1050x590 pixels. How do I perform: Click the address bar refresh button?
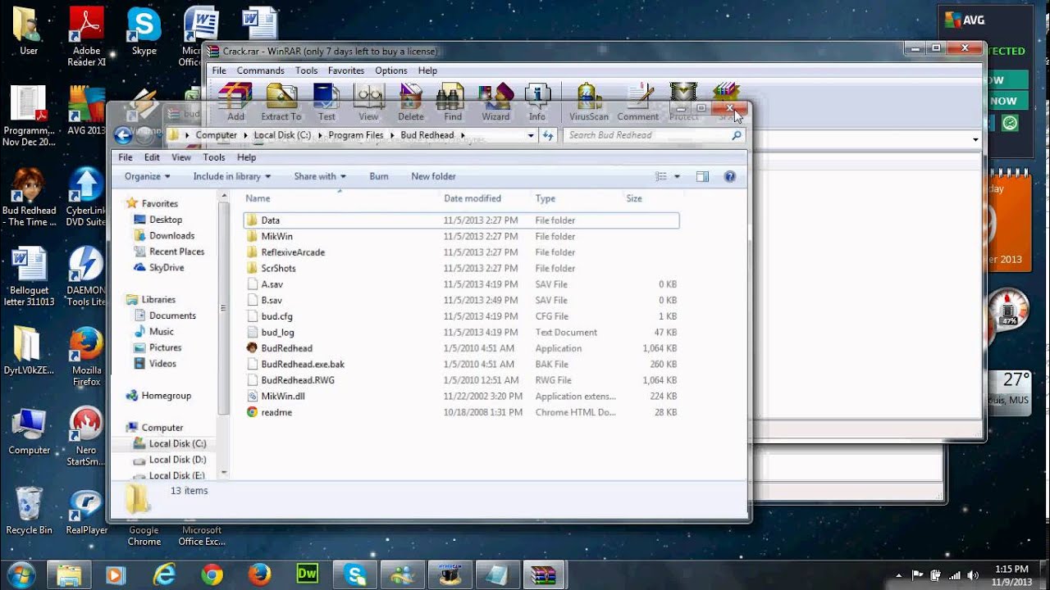pyautogui.click(x=548, y=135)
